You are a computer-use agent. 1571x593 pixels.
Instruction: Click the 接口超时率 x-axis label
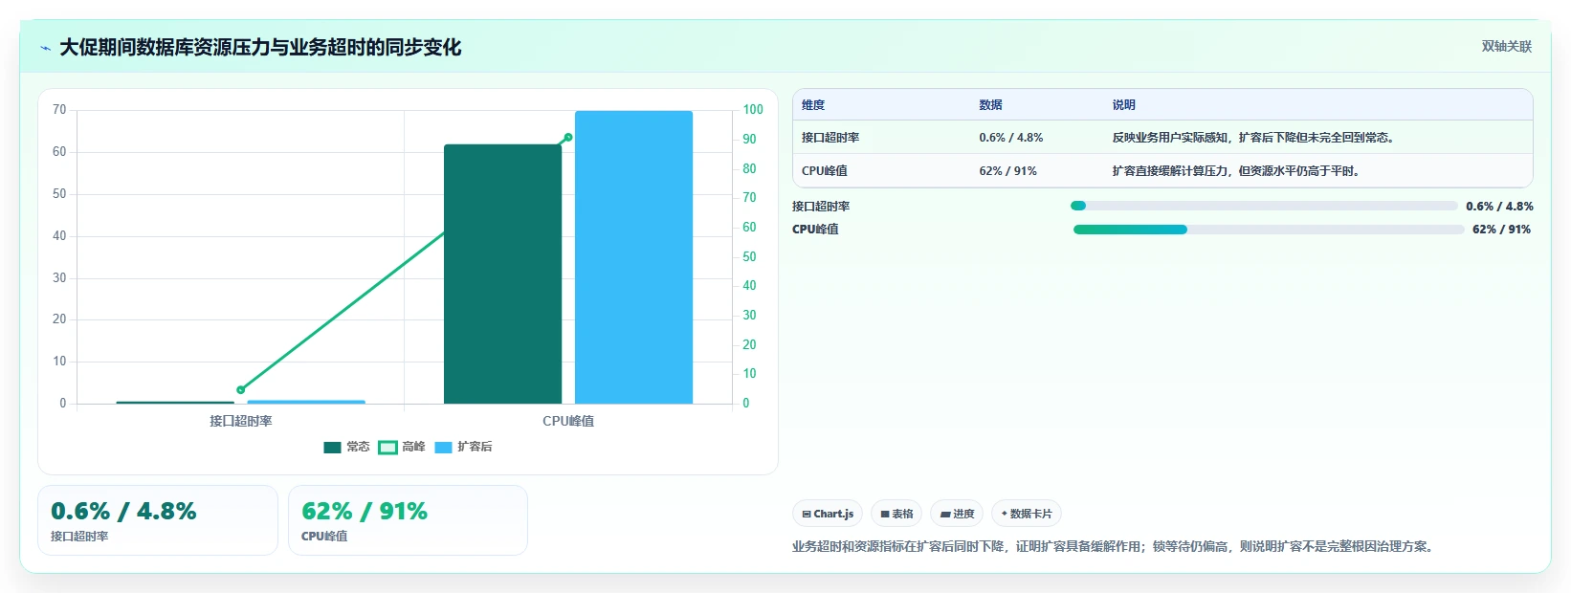[x=241, y=421]
